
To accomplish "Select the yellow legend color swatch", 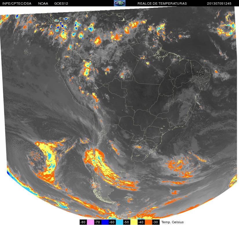I will [x=134, y=222].
